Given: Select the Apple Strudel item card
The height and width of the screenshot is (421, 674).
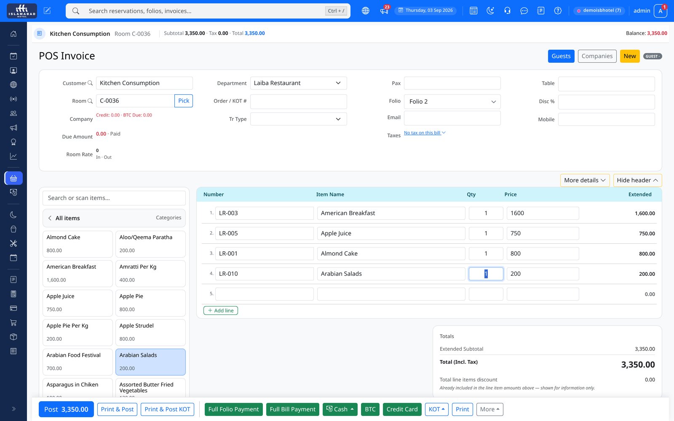Looking at the screenshot, I should [x=150, y=332].
